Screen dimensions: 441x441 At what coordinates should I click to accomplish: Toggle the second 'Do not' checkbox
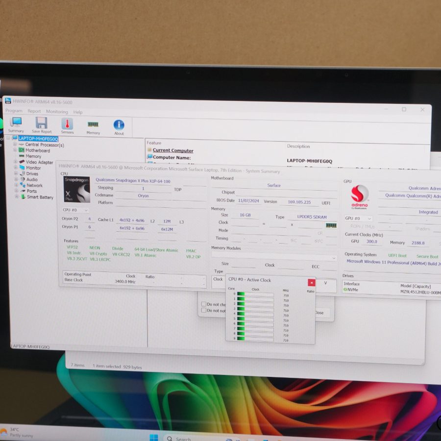pyautogui.click(x=204, y=310)
